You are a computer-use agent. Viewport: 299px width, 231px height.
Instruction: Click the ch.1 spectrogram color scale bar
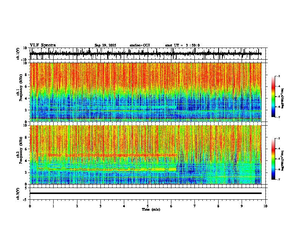273,97
